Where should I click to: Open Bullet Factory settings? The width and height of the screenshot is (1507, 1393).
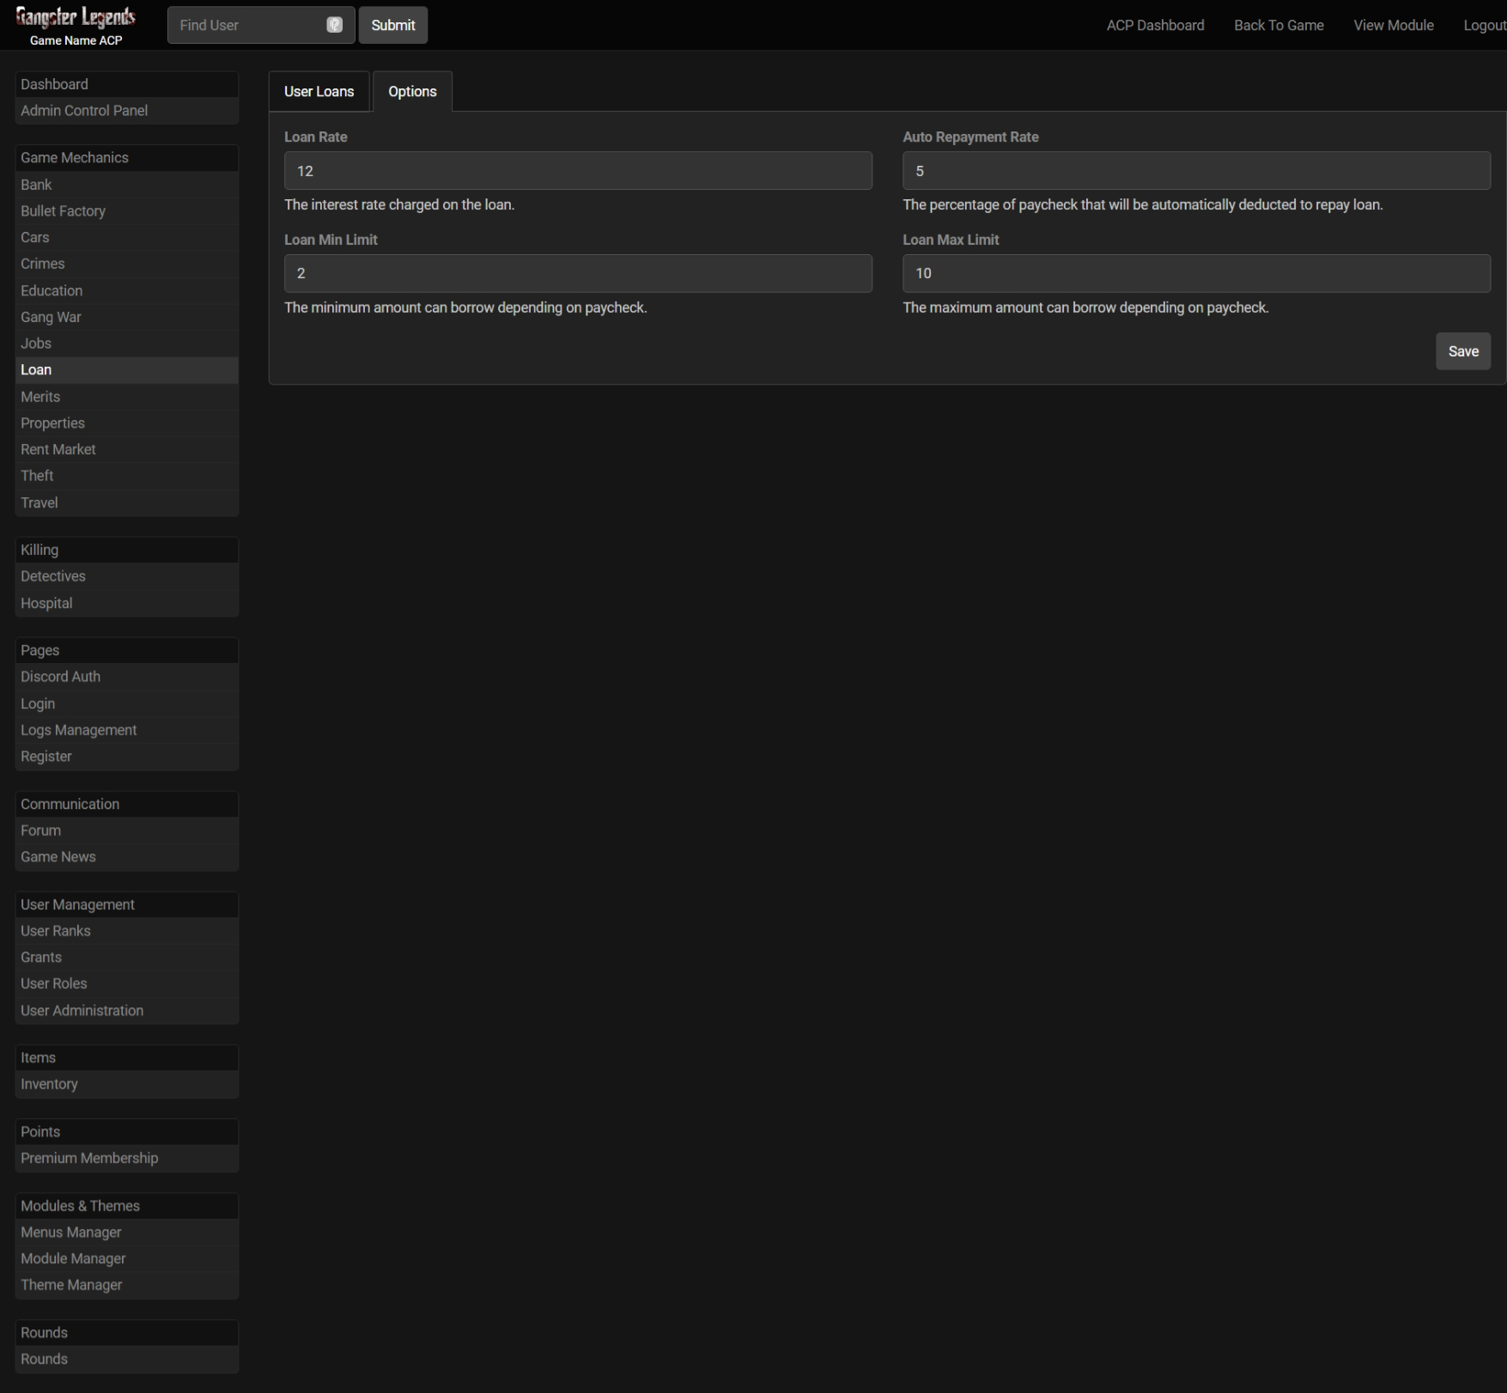pos(63,211)
